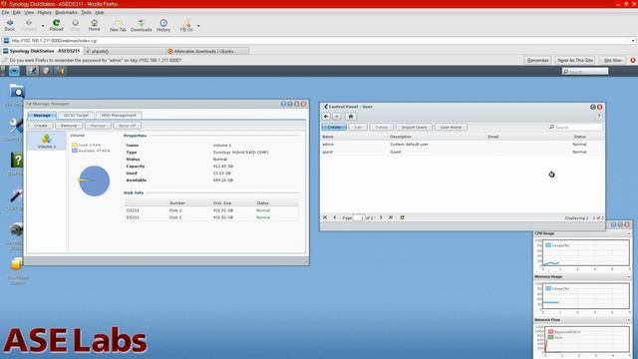Go to next page in User list pager

[x=381, y=217]
